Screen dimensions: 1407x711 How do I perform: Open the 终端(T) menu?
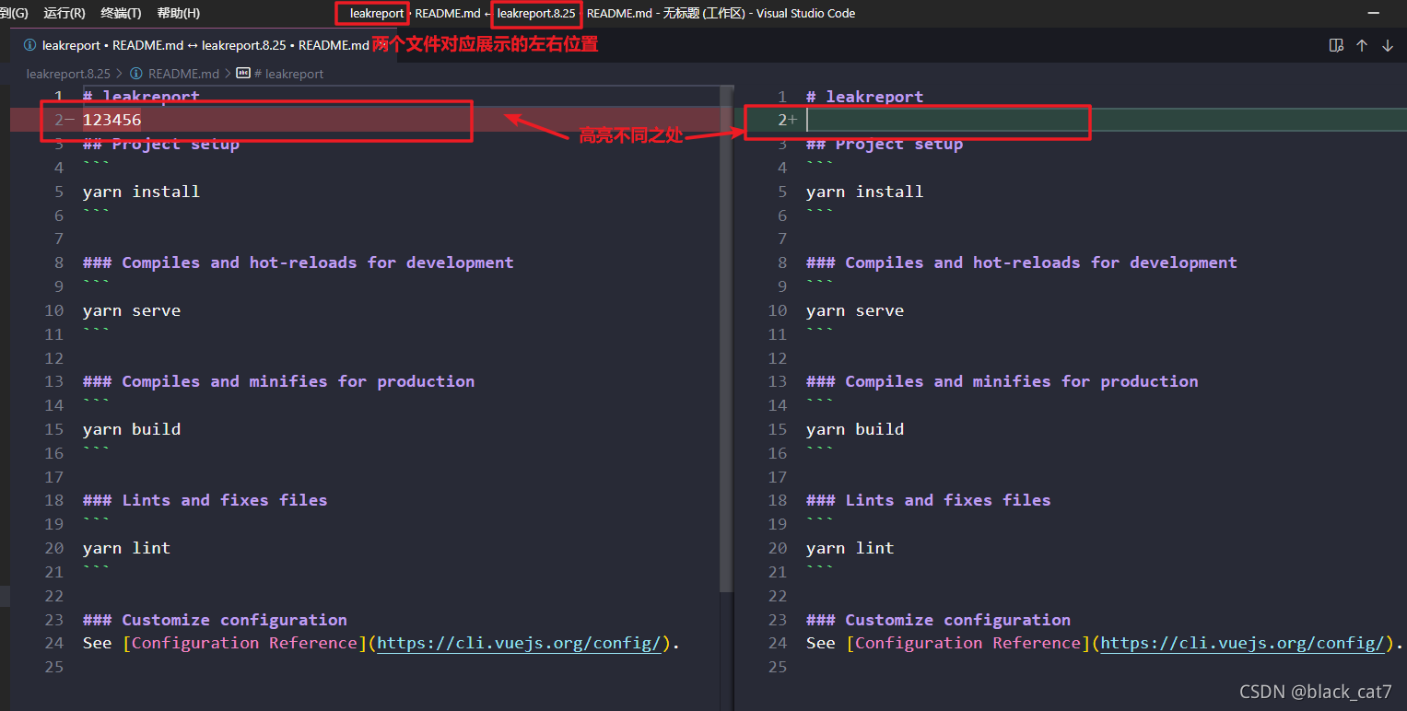click(x=121, y=13)
